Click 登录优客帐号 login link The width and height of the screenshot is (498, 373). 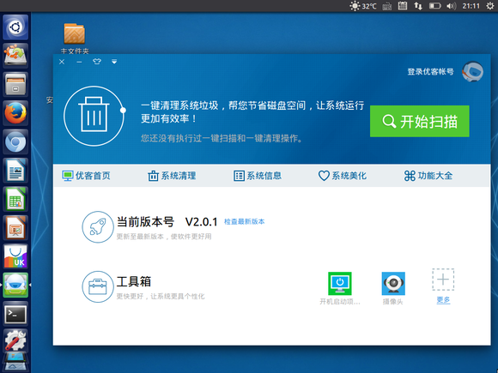tap(430, 72)
